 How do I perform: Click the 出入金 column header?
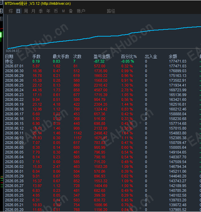(x=151, y=56)
